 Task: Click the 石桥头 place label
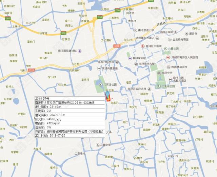coord(10,87)
